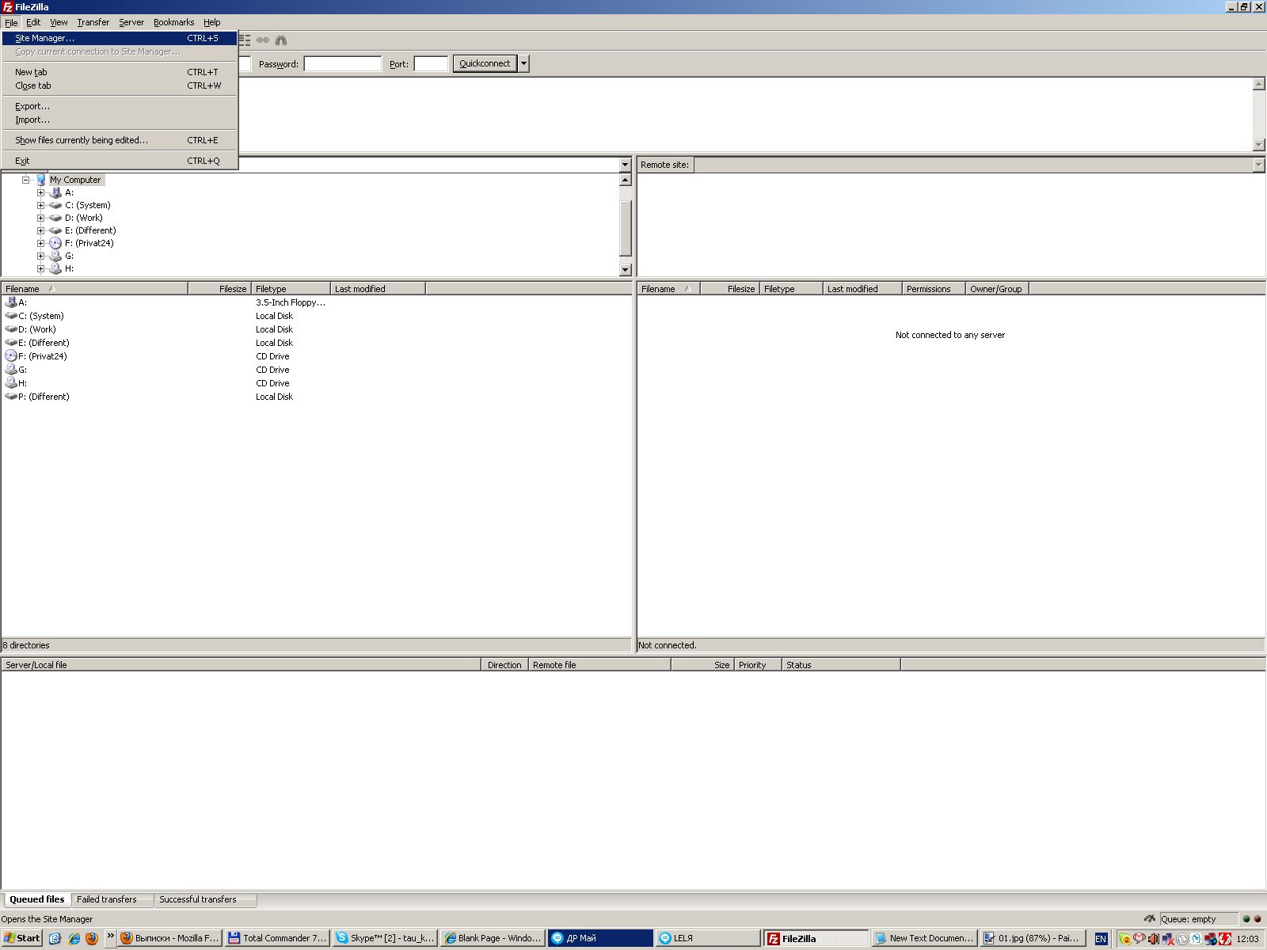Image resolution: width=1267 pixels, height=950 pixels.
Task: Expand the F: (Privat24) tree node
Action: 40,243
